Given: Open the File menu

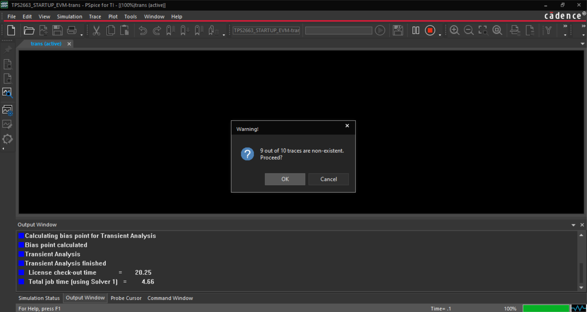Looking at the screenshot, I should [x=12, y=17].
